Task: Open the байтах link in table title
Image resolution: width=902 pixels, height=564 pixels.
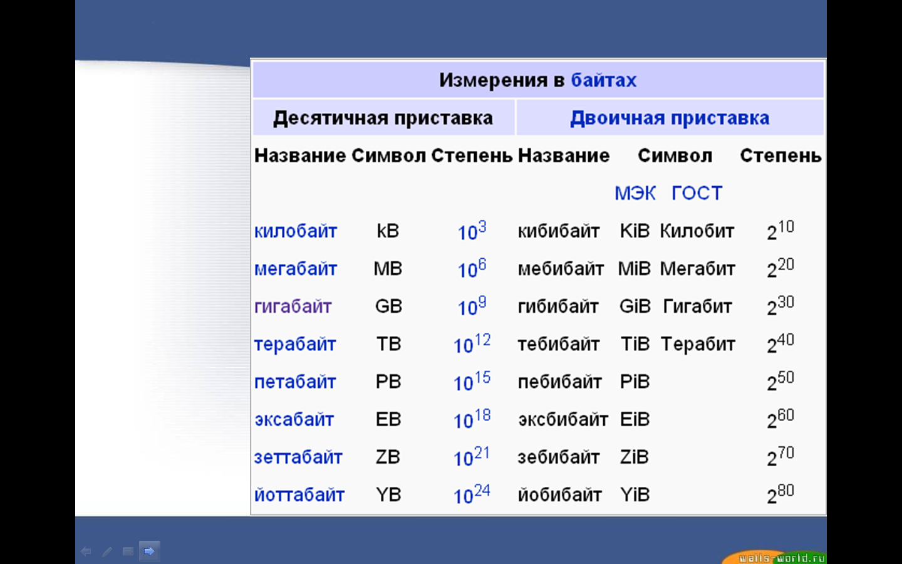Action: [604, 80]
